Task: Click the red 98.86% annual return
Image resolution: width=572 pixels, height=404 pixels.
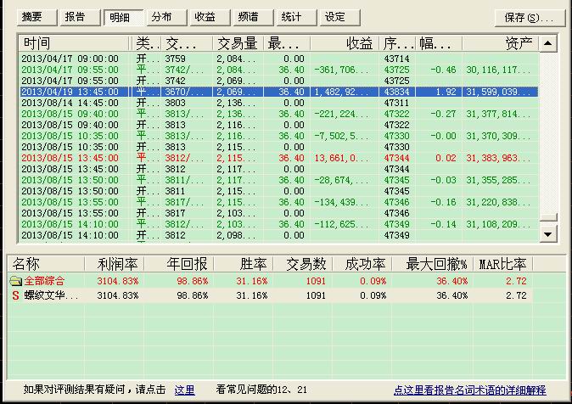Action: (x=193, y=281)
